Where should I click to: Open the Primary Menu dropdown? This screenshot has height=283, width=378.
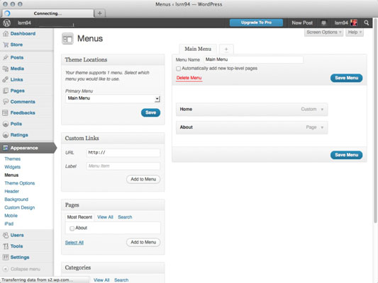(x=113, y=98)
